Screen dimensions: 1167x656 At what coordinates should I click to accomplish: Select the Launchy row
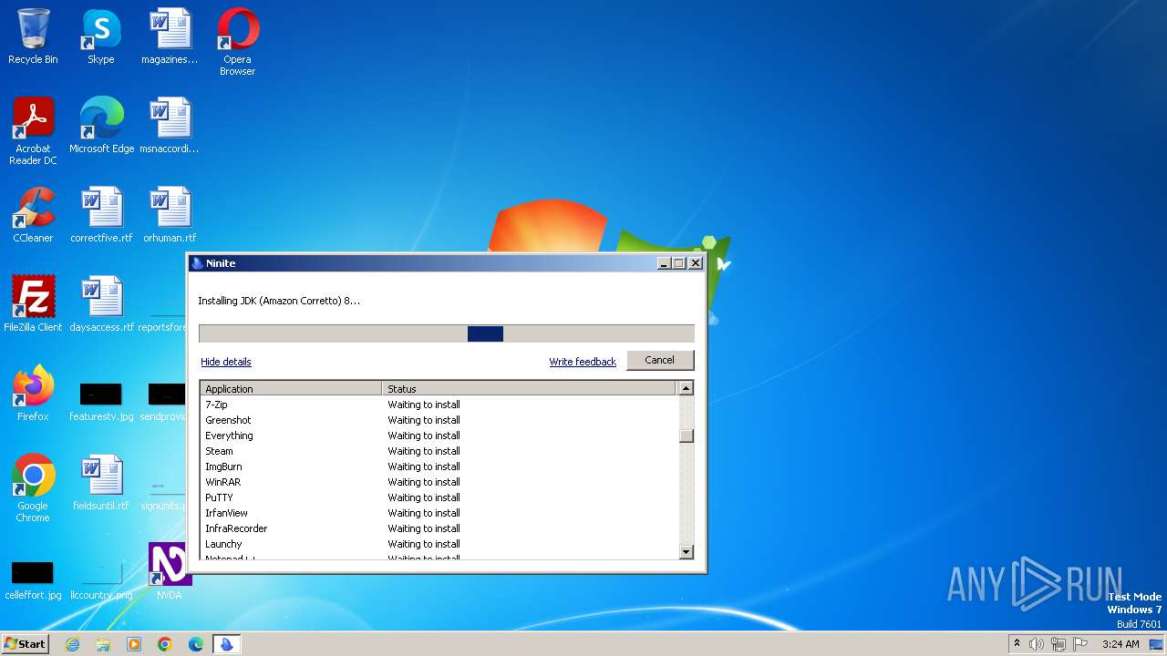coord(439,544)
